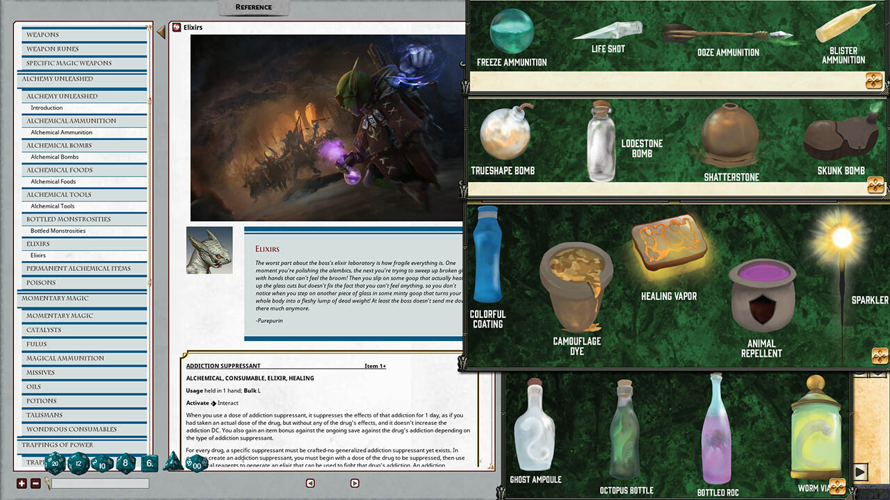Roll the d20 die
This screenshot has height=500, width=890.
[56, 462]
